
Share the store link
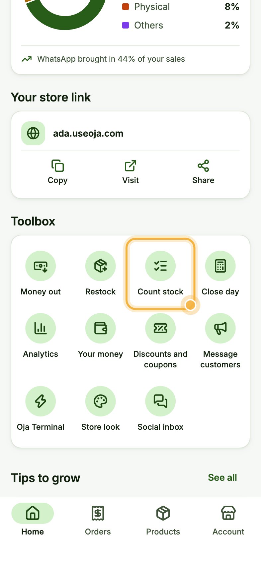(203, 172)
